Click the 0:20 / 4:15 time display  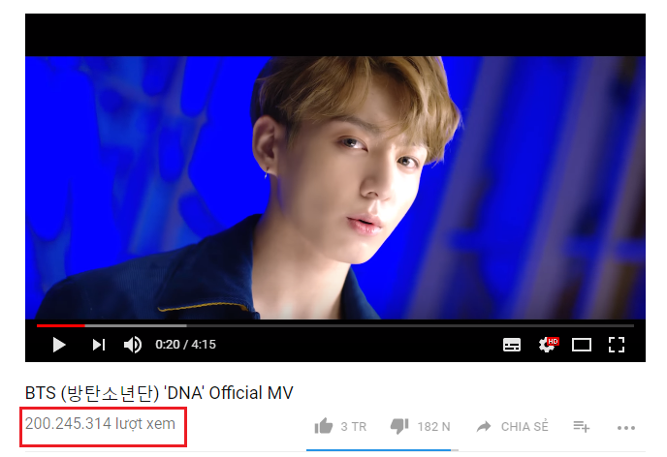[x=185, y=345]
